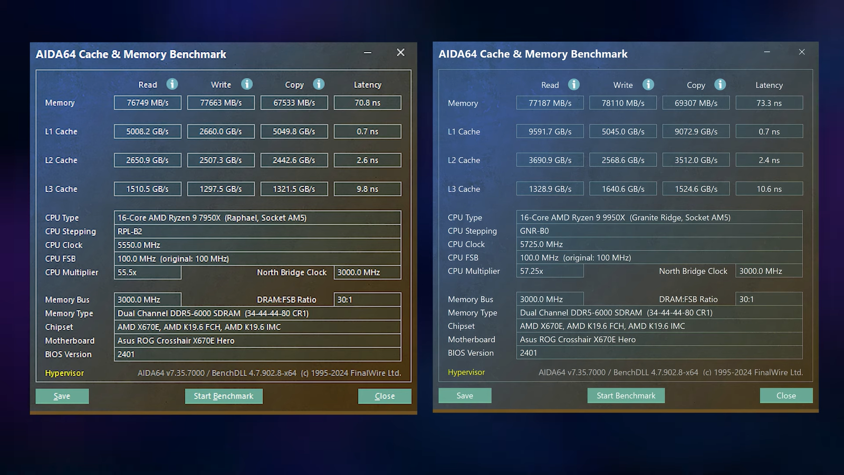
Task: Click CPU Stepping field GNR-B0
Action: tap(659, 231)
